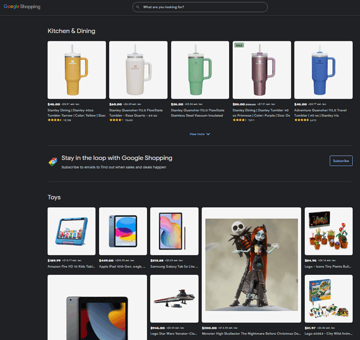Open the Amazon Fire HD 10 Kids tablet image

[x=71, y=231]
